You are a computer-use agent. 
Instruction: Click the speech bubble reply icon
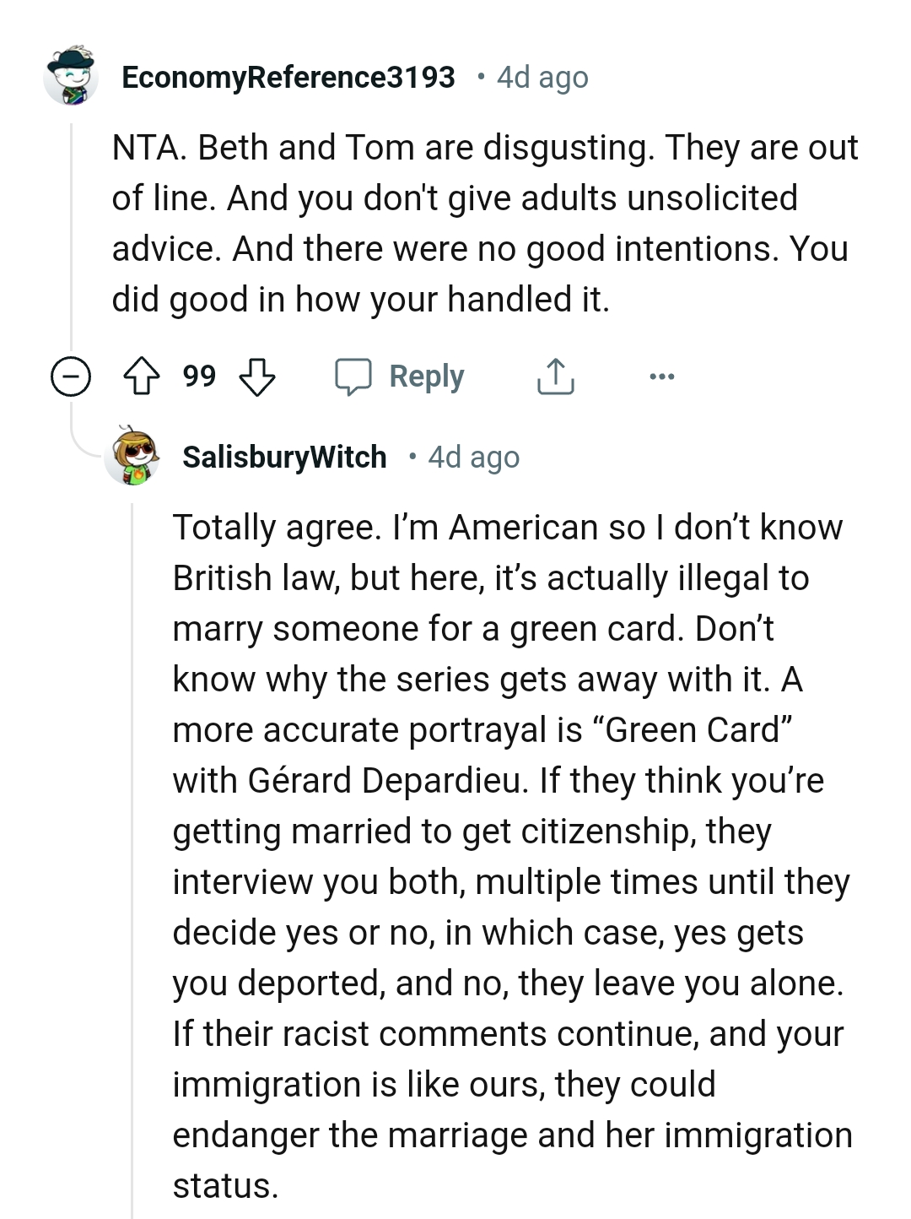point(353,377)
